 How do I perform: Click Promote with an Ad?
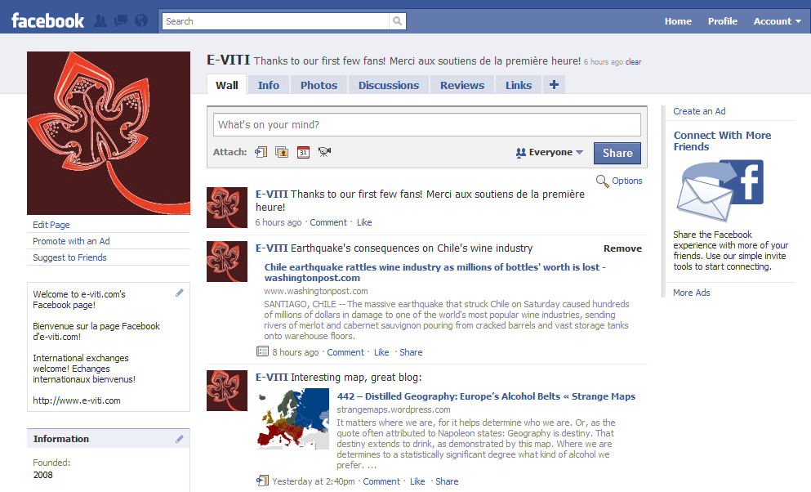click(x=71, y=241)
